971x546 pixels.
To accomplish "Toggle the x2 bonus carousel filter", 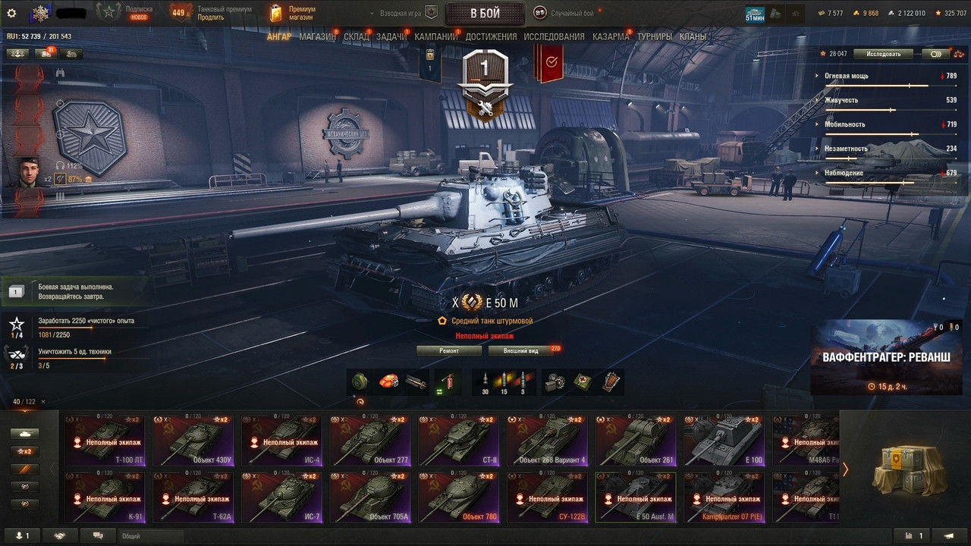I will (x=24, y=451).
